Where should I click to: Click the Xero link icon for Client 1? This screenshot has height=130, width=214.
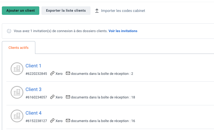point(52,73)
